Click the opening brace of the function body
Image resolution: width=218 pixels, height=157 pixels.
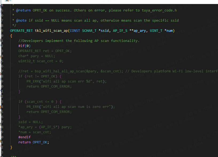tap(11, 36)
